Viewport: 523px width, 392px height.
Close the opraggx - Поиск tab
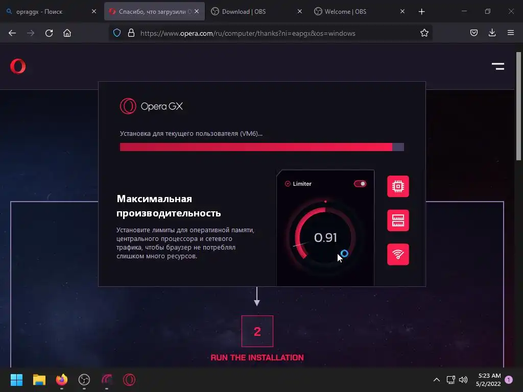[x=94, y=11]
